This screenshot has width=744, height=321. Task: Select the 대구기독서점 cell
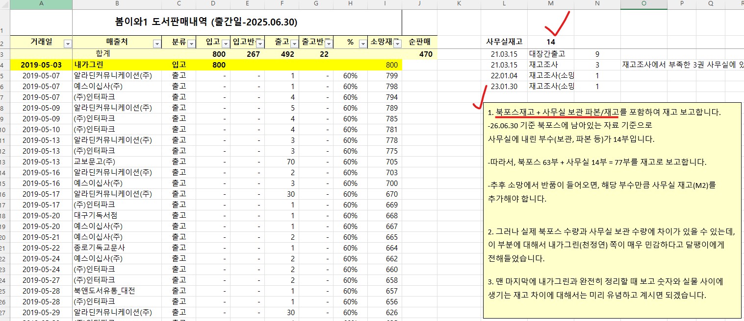tap(117, 215)
